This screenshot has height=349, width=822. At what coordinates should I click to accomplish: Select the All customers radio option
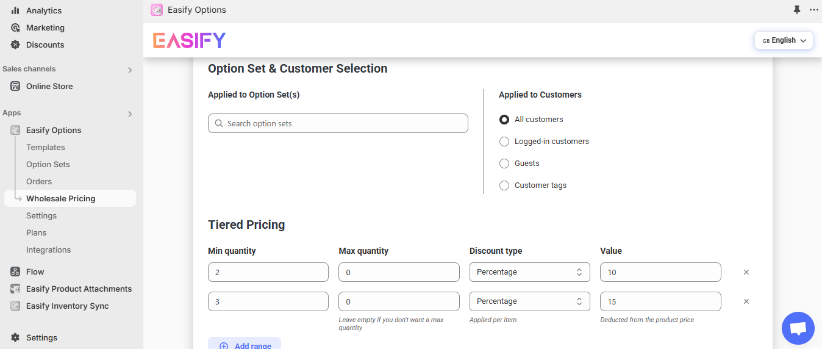click(x=504, y=120)
